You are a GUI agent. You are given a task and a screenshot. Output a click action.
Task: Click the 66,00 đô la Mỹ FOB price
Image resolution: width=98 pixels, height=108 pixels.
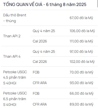tap(81, 94)
